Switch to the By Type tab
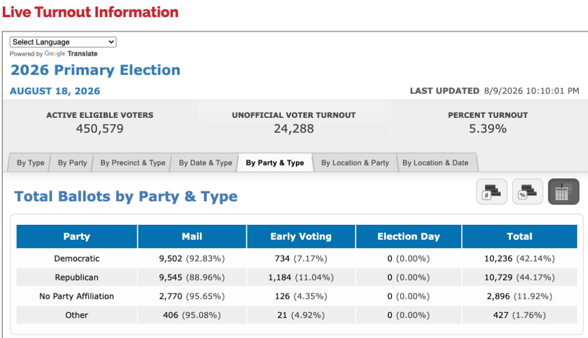 click(30, 163)
